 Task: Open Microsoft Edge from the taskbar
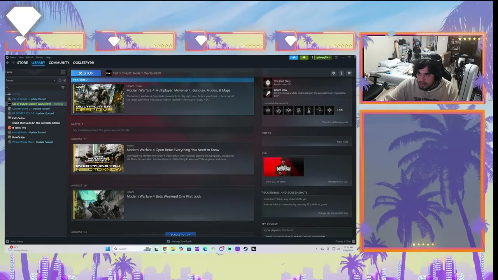(205, 249)
